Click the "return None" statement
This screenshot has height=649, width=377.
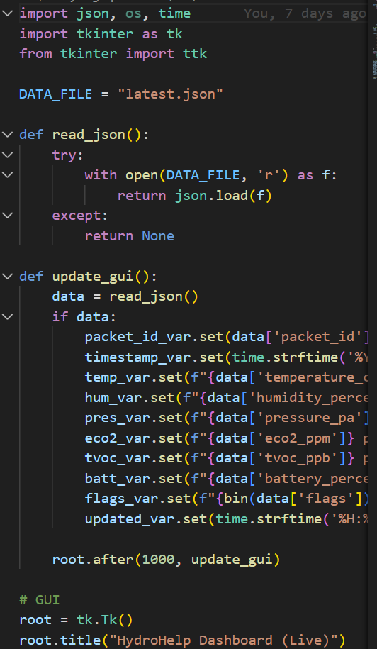pos(130,236)
